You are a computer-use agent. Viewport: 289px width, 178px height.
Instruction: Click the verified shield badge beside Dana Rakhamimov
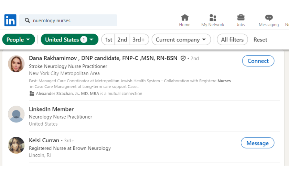183,58
